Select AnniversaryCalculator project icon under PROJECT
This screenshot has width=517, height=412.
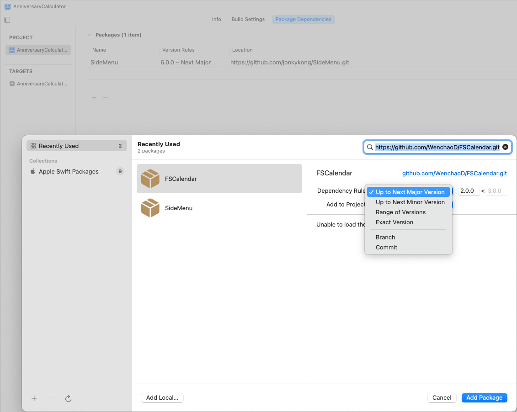(12, 50)
